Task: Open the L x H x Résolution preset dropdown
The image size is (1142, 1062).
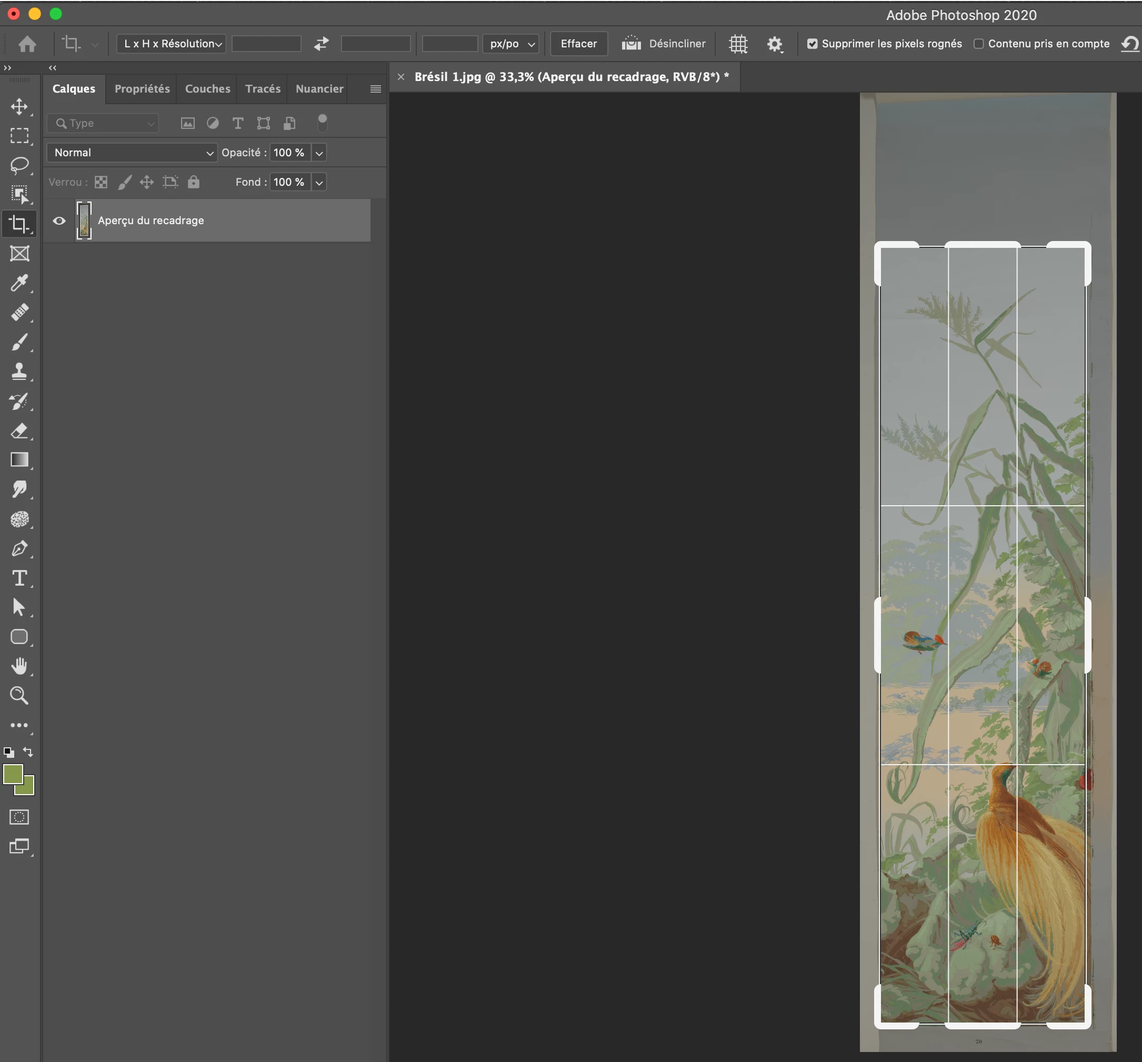Action: pyautogui.click(x=171, y=44)
